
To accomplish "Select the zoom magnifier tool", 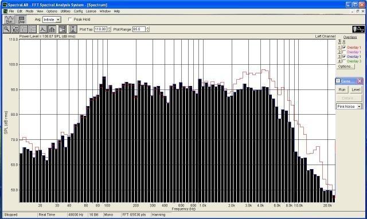I will pyautogui.click(x=7, y=29).
